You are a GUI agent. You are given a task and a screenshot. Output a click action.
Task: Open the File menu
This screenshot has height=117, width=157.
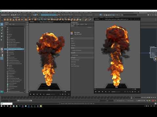pyautogui.click(x=1, y=13)
